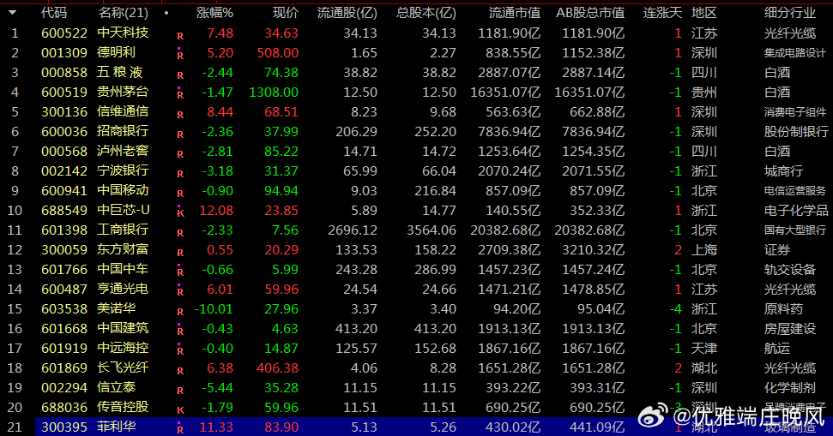Click the R marker for 信立泰
Viewport: 833px width, 436px height.
pos(180,391)
